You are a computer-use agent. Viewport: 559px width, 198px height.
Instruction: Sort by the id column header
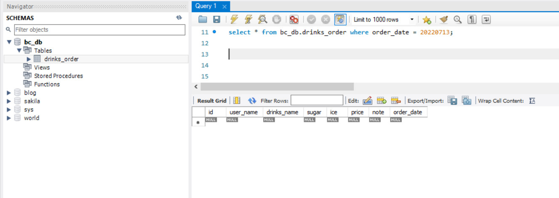pyautogui.click(x=215, y=112)
